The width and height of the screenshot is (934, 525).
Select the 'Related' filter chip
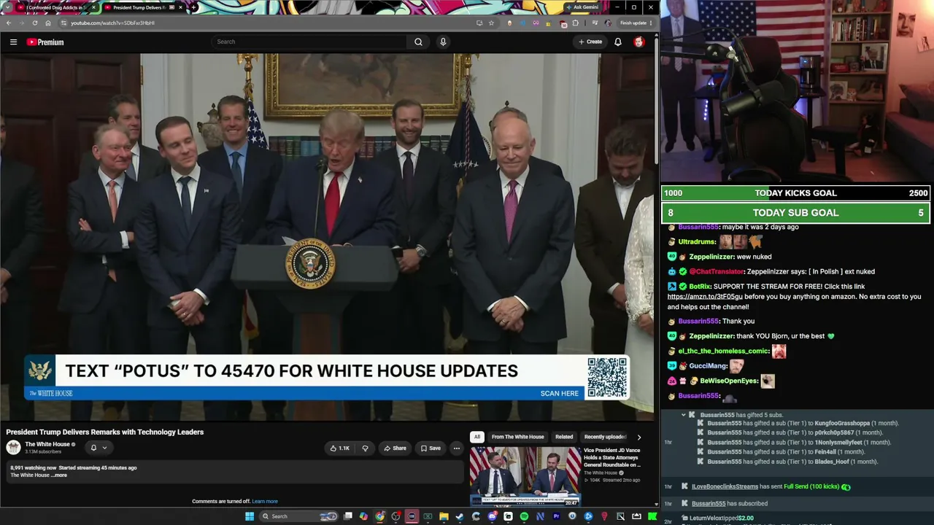[x=564, y=437]
